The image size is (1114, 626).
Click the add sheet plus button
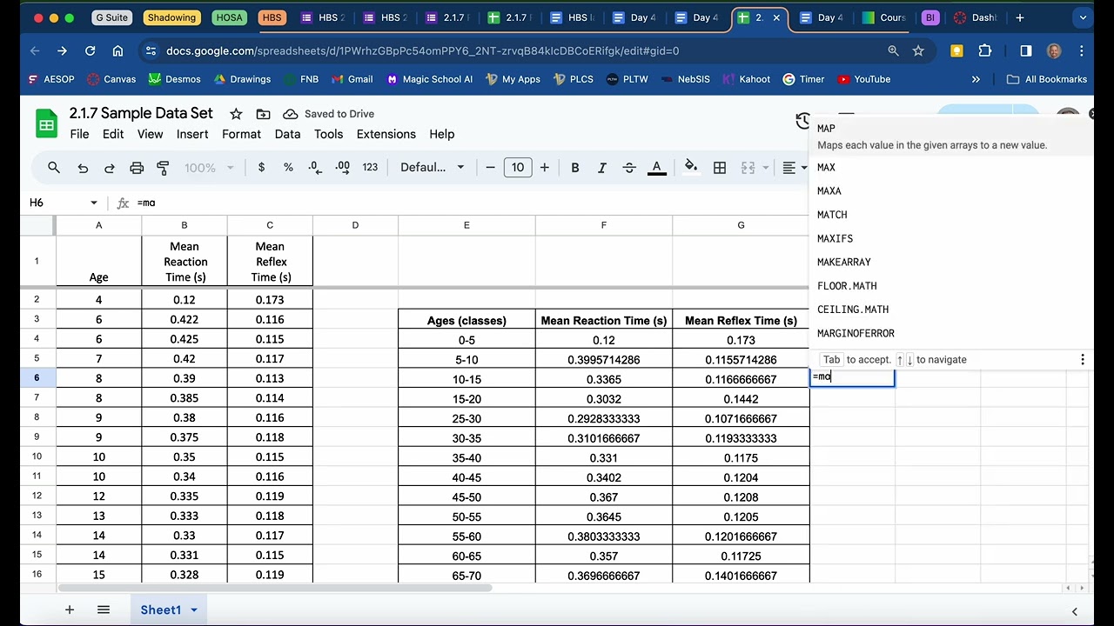pyautogui.click(x=70, y=609)
